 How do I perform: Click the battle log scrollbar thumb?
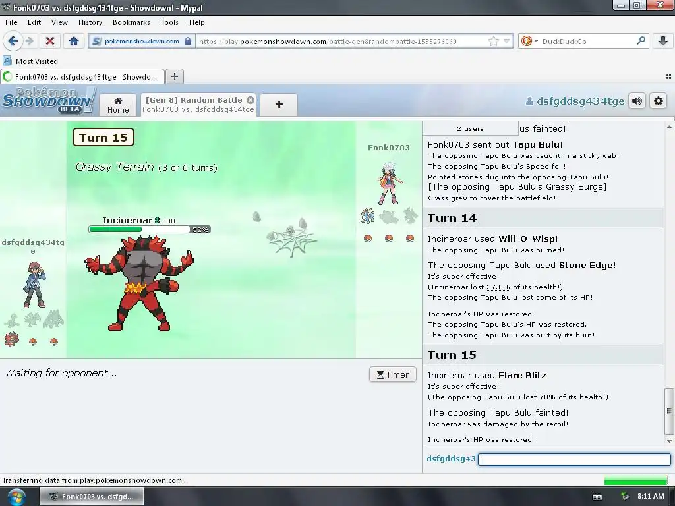(x=669, y=411)
